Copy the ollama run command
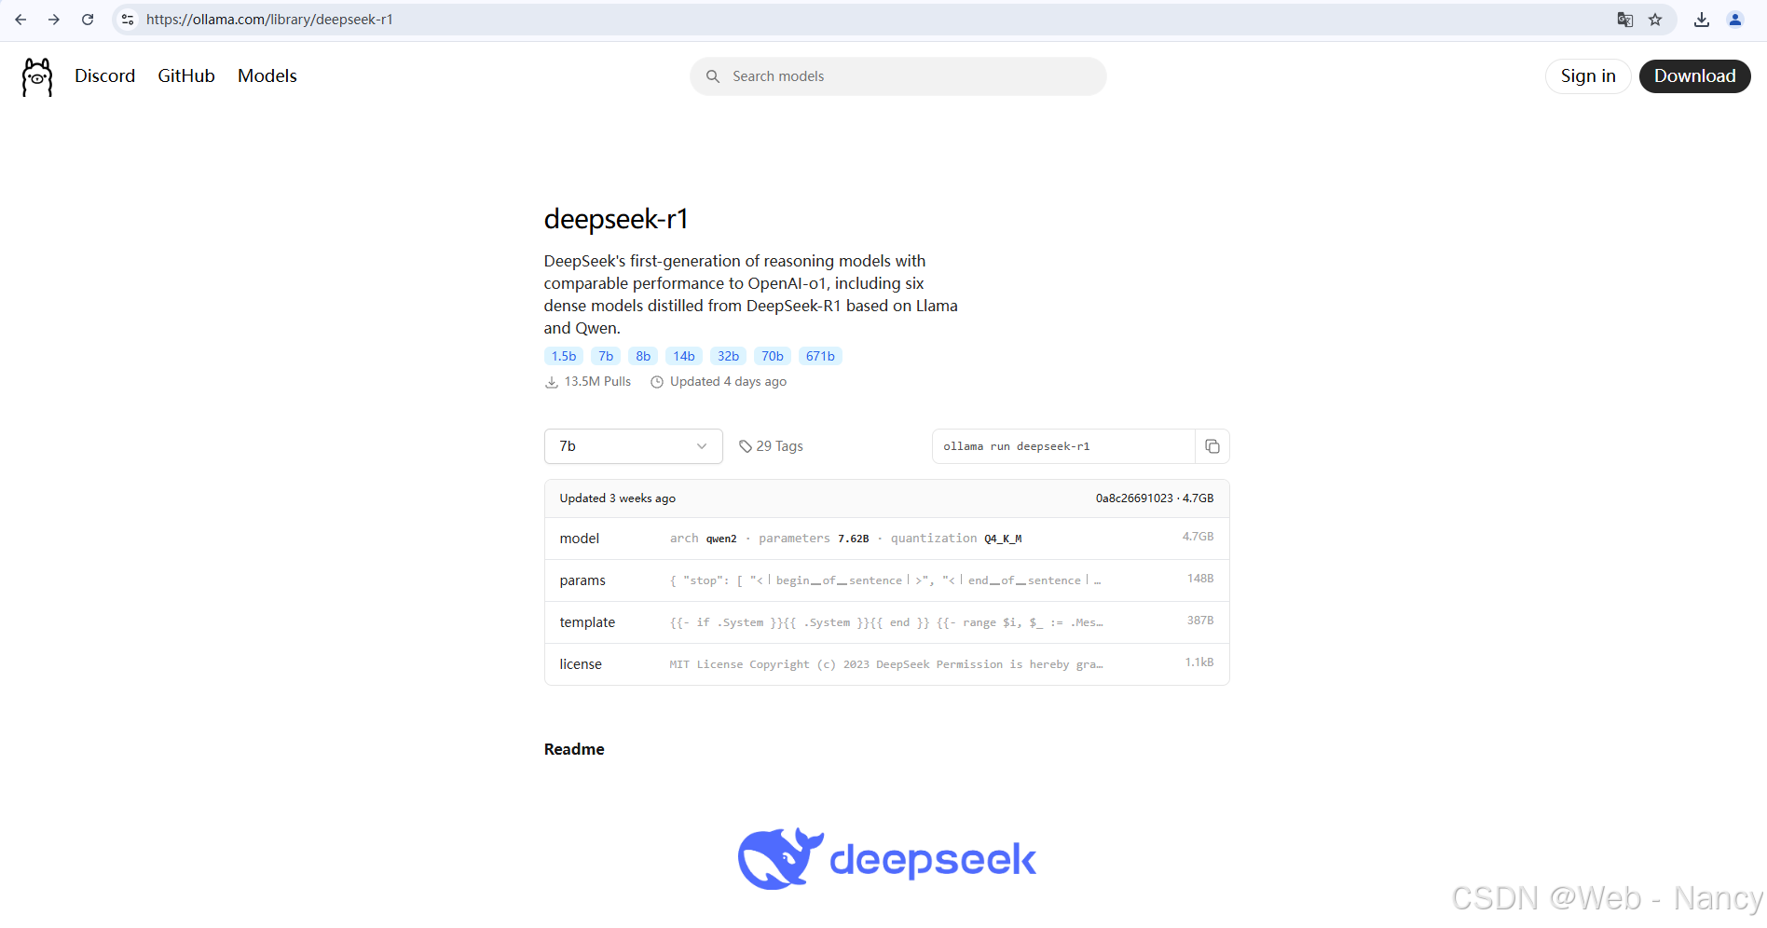The height and width of the screenshot is (928, 1767). click(x=1212, y=446)
